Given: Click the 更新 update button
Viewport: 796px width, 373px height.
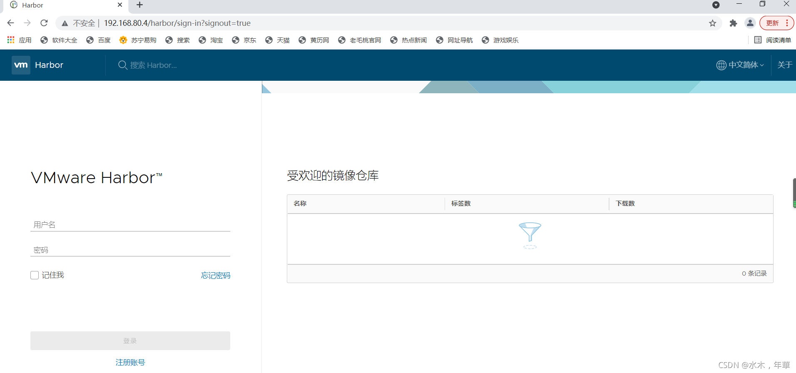Looking at the screenshot, I should [772, 23].
